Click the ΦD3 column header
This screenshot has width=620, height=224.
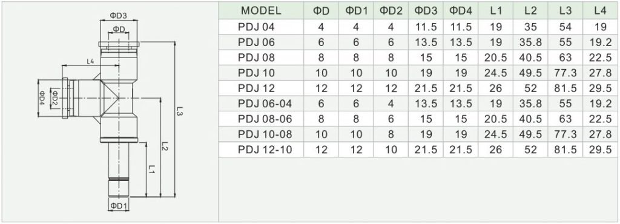(426, 11)
